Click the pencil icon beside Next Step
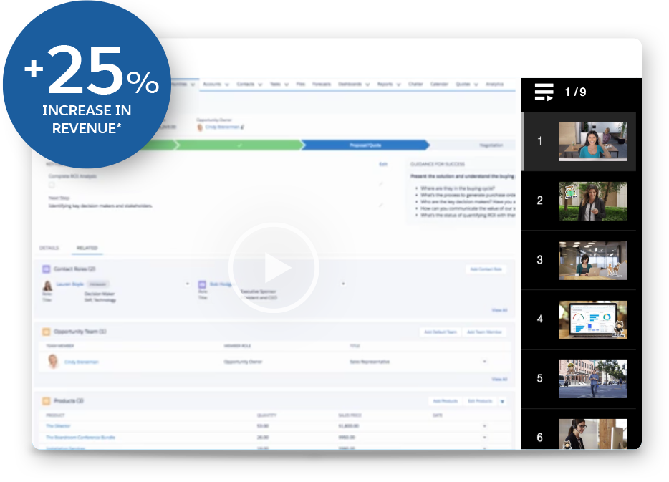 (380, 205)
